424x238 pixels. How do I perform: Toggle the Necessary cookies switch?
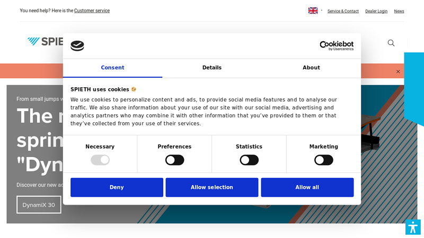click(100, 160)
